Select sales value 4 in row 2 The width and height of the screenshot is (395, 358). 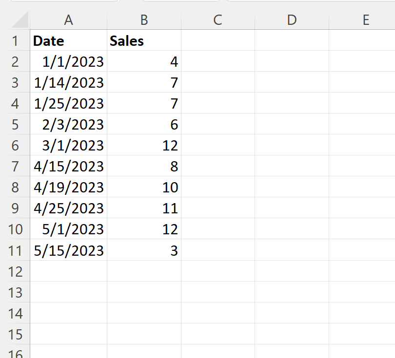coord(144,61)
